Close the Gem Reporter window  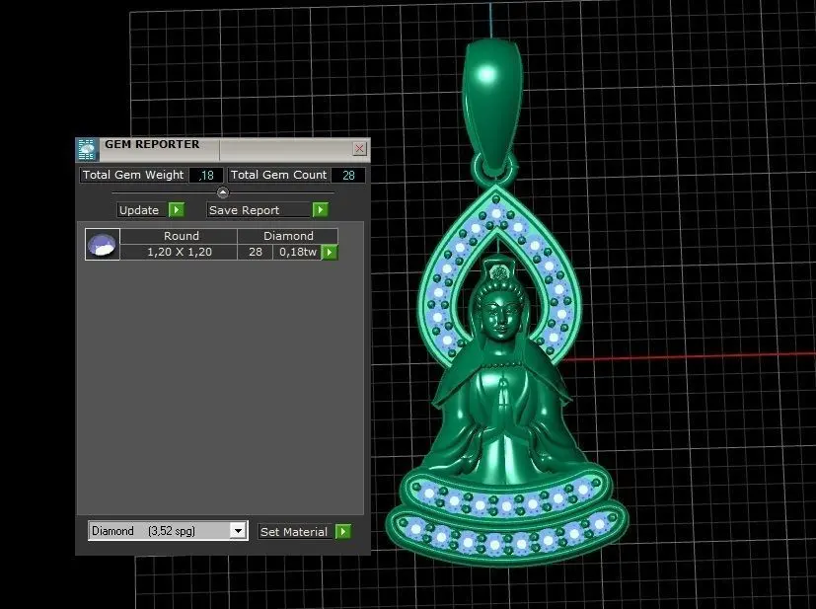(359, 148)
